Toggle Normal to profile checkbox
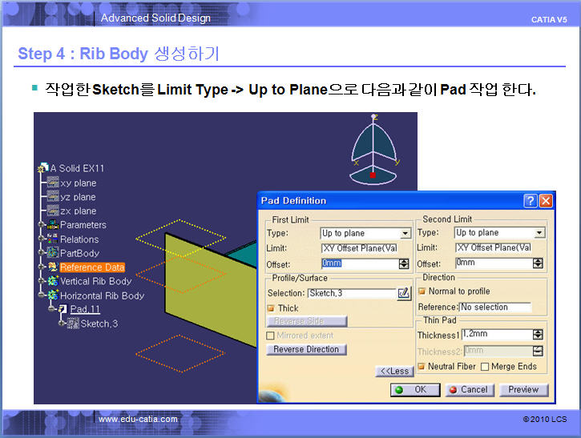581x438 pixels. click(x=422, y=291)
